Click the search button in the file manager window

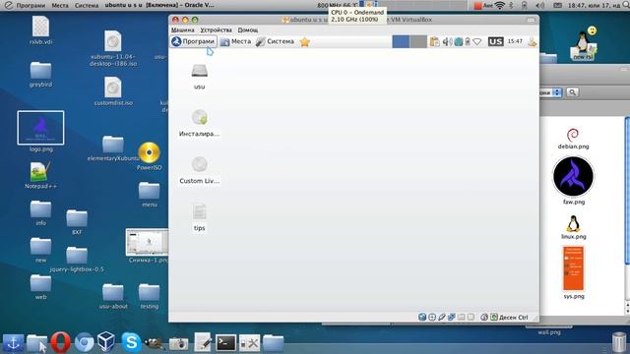[x=572, y=92]
